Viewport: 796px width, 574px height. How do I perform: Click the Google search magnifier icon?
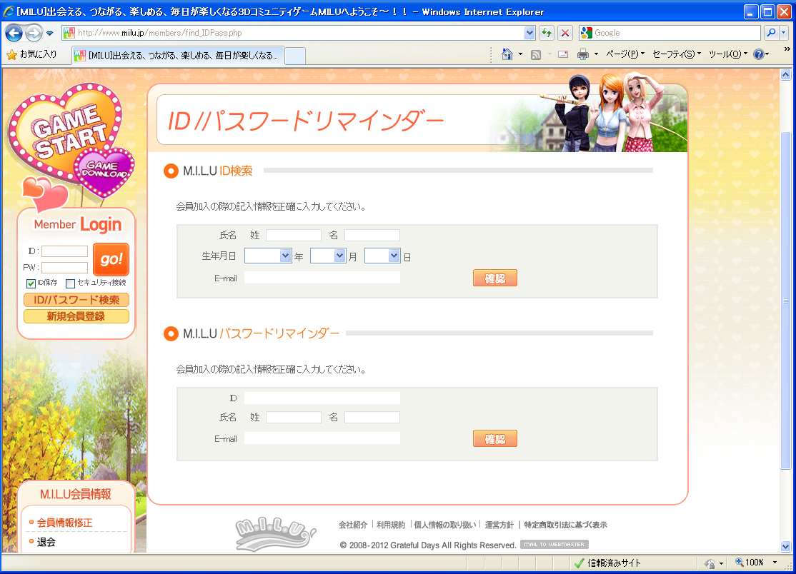[x=771, y=33]
